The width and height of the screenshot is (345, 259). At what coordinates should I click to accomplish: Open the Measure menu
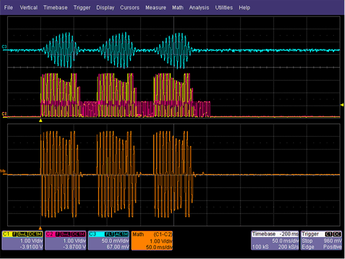point(156,8)
